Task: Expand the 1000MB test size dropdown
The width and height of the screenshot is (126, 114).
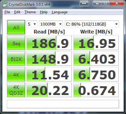Action: (x=51, y=24)
